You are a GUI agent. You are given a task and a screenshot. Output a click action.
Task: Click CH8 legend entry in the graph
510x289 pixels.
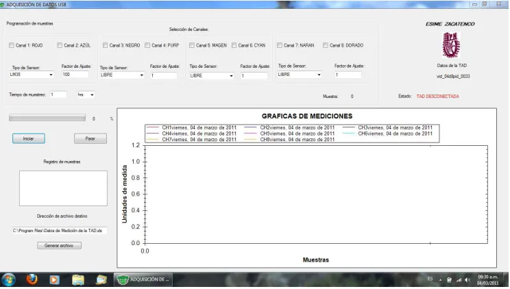pos(289,140)
